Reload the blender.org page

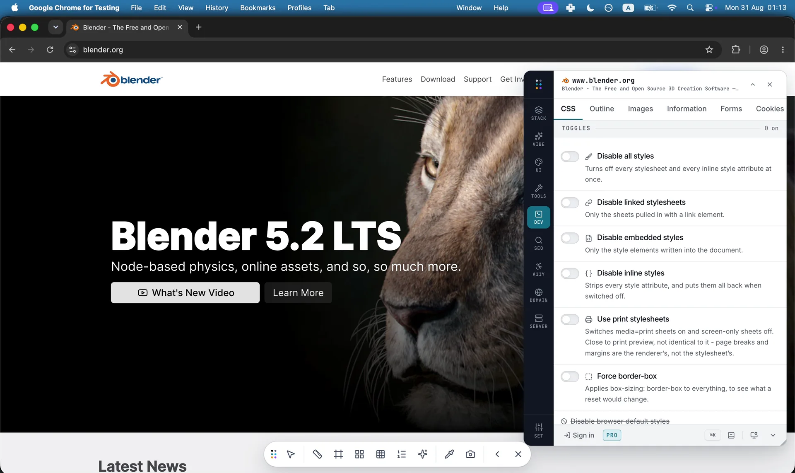[x=50, y=50]
